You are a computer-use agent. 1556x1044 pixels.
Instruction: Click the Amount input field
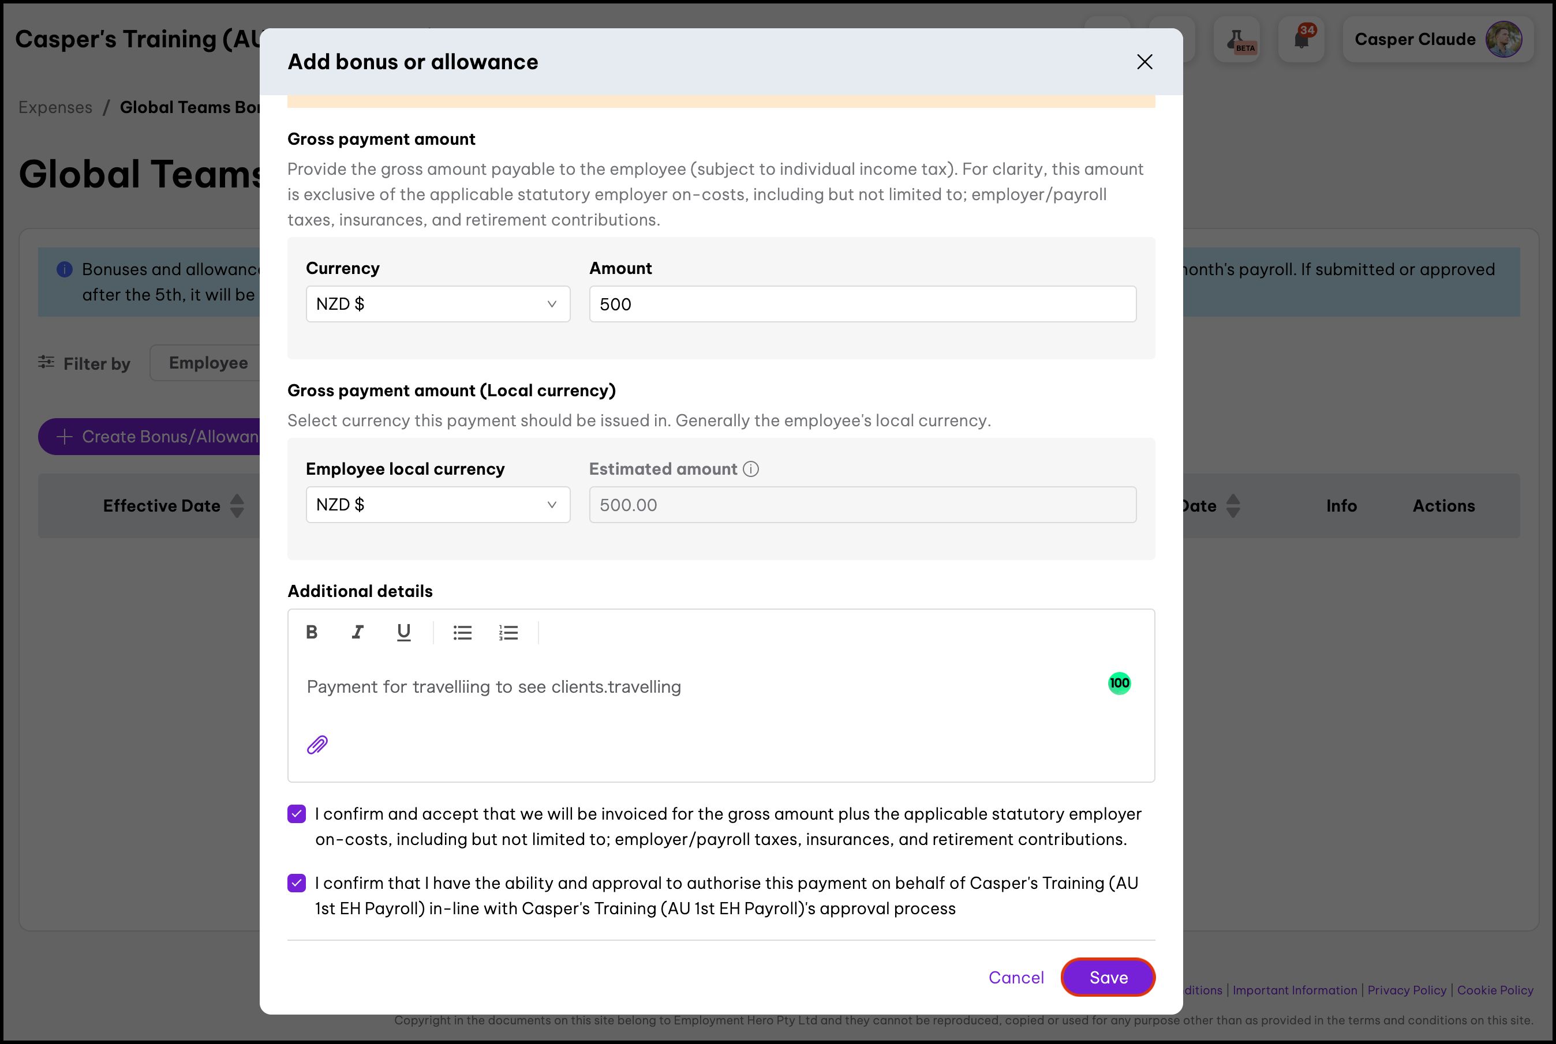[862, 305]
